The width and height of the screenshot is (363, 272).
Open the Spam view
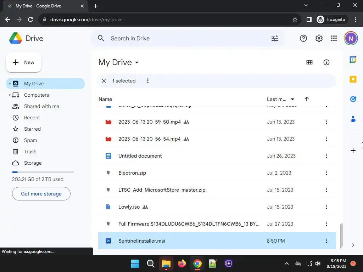[x=30, y=140]
